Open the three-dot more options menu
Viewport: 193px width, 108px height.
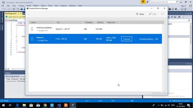tap(163, 14)
